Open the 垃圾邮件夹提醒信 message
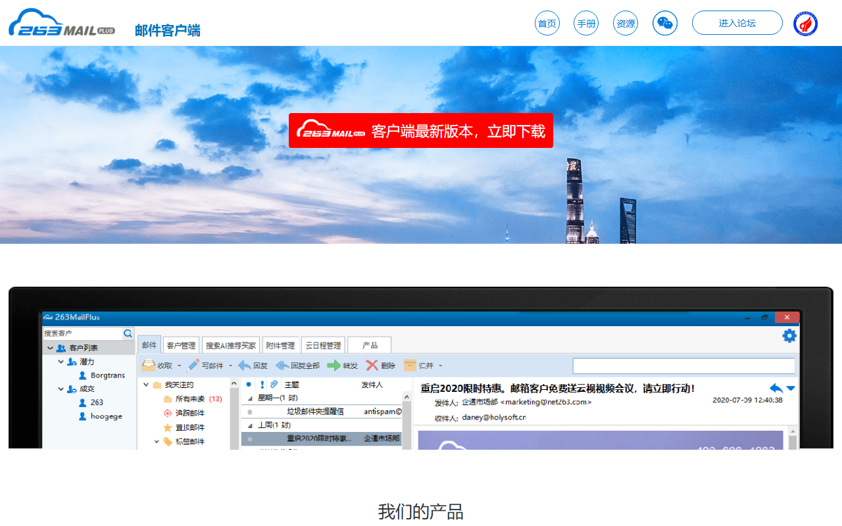 [315, 412]
